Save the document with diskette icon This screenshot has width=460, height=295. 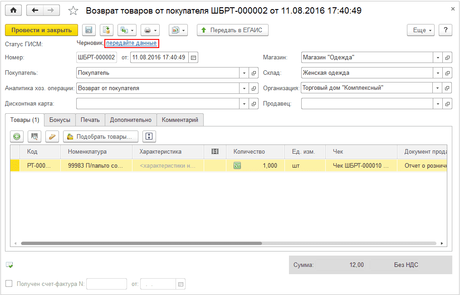[x=88, y=30]
